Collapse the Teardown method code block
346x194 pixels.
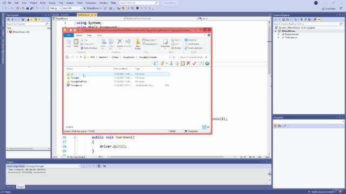point(75,137)
